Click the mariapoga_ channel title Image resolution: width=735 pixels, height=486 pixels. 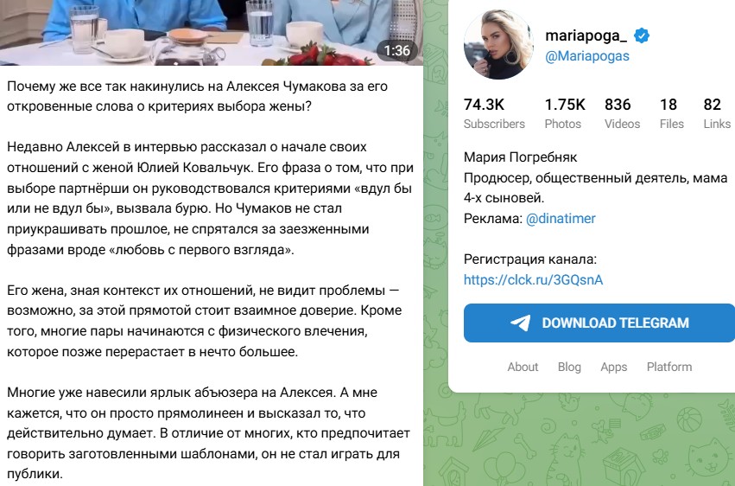point(586,35)
